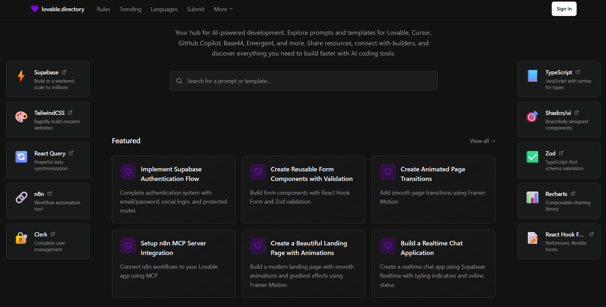Click the Clerk padlock icon
This screenshot has height=307, width=606.
click(x=21, y=238)
